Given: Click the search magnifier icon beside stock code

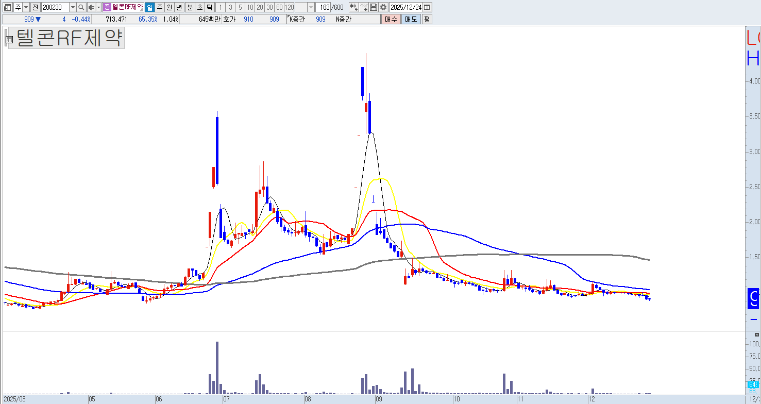Looking at the screenshot, I should pyautogui.click(x=81, y=7).
